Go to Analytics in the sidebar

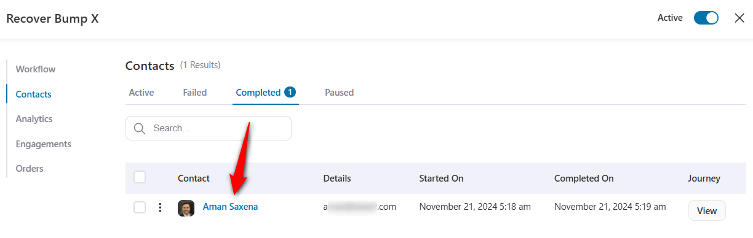pos(34,119)
